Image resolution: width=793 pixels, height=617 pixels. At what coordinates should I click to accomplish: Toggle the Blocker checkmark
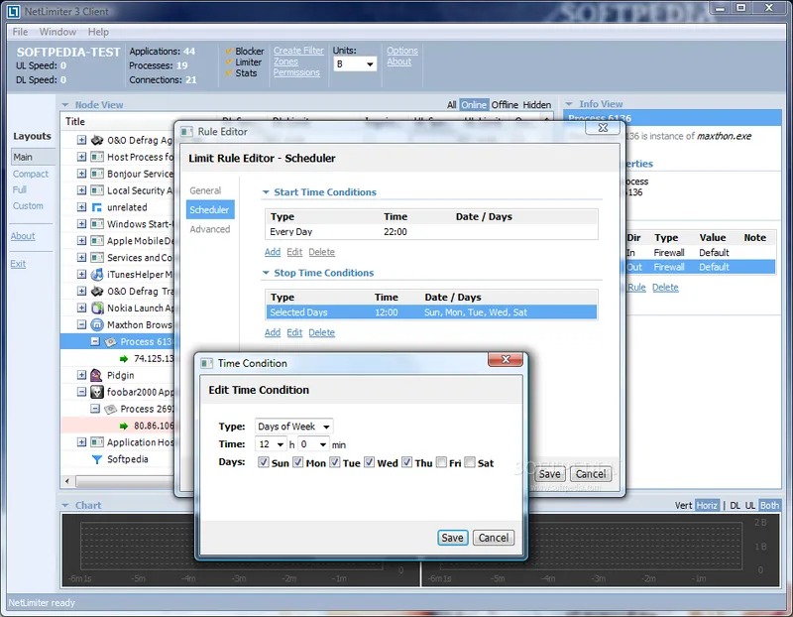(x=229, y=51)
